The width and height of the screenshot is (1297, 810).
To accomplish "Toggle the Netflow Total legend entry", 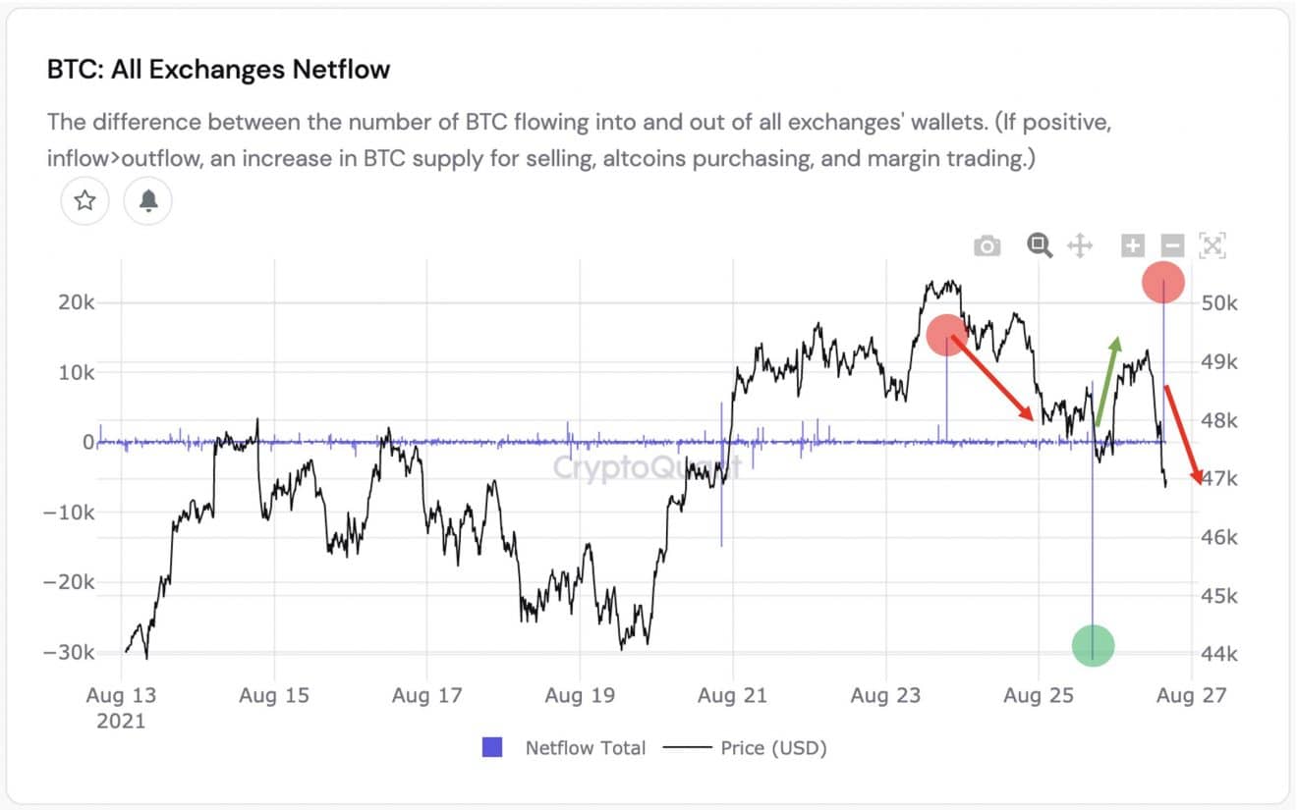I will 585,748.
